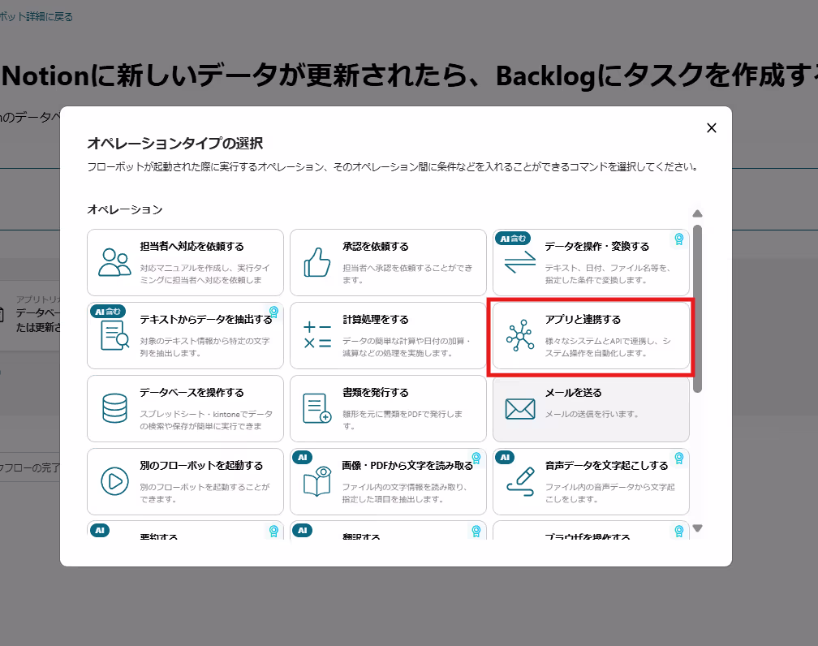Select データベースを操作する card title
The height and width of the screenshot is (646, 818).
coord(192,393)
